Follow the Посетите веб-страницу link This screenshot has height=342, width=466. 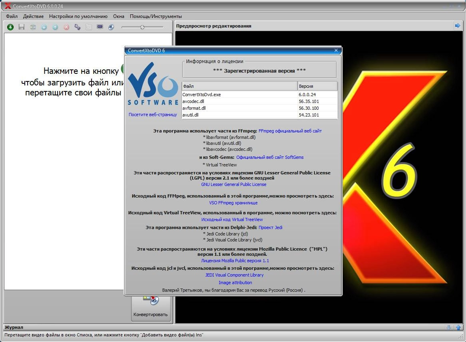153,115
